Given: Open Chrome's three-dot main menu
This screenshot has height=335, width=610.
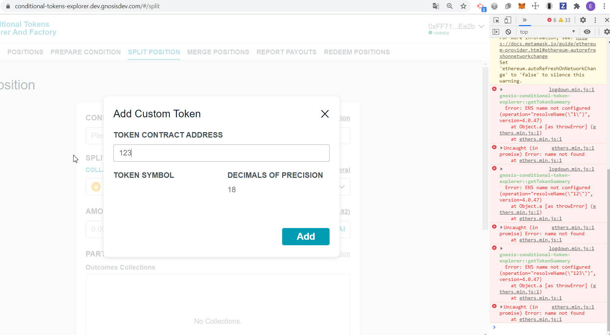Looking at the screenshot, I should pyautogui.click(x=604, y=6).
